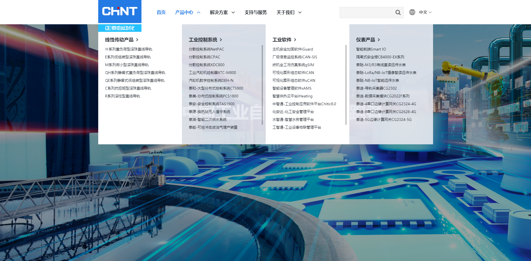Click the 工业软件 list scrollbar

(346, 84)
